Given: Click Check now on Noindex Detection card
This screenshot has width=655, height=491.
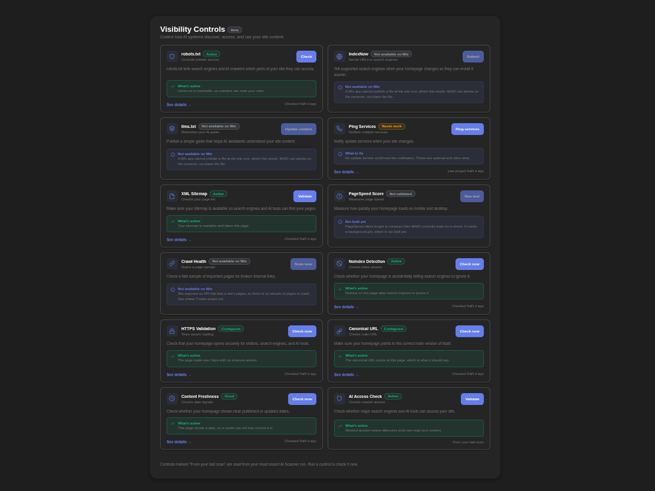Looking at the screenshot, I should [x=470, y=264].
